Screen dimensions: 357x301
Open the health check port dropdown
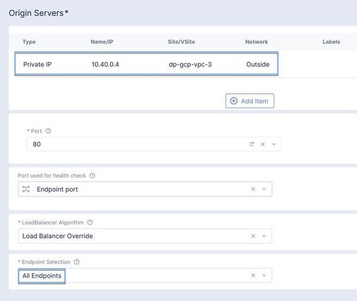pyautogui.click(x=264, y=189)
